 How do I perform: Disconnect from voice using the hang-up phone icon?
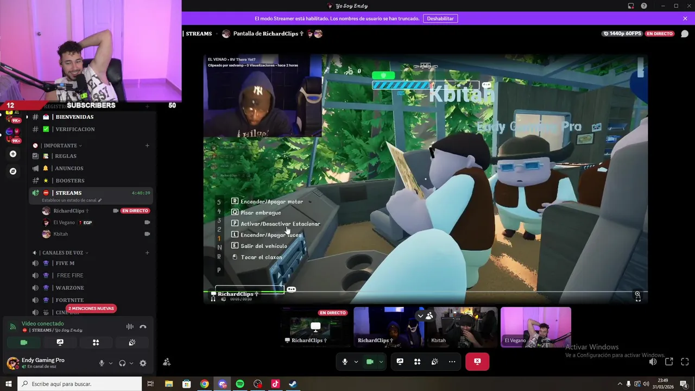pos(143,327)
